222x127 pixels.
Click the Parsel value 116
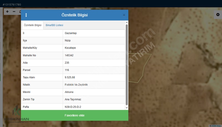click(67, 70)
